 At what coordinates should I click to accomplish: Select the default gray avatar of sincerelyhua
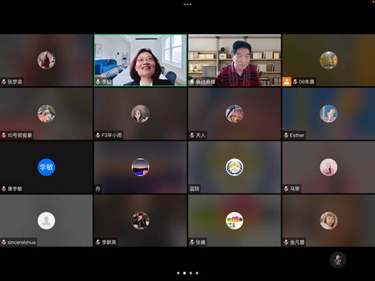(46, 221)
